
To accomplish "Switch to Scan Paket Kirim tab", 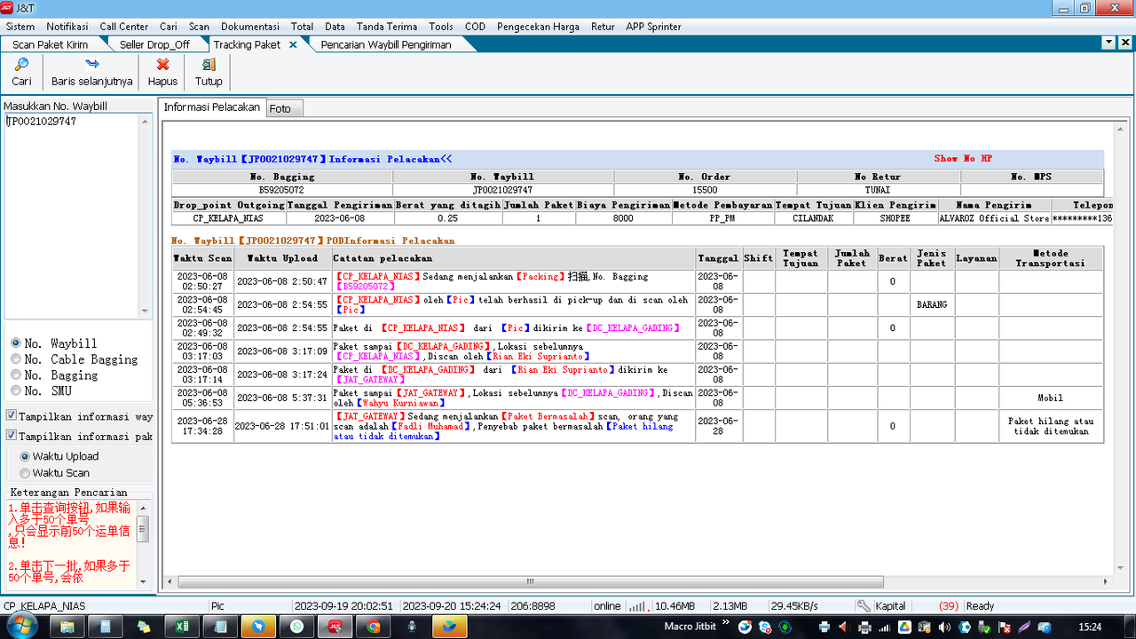I will click(51, 44).
